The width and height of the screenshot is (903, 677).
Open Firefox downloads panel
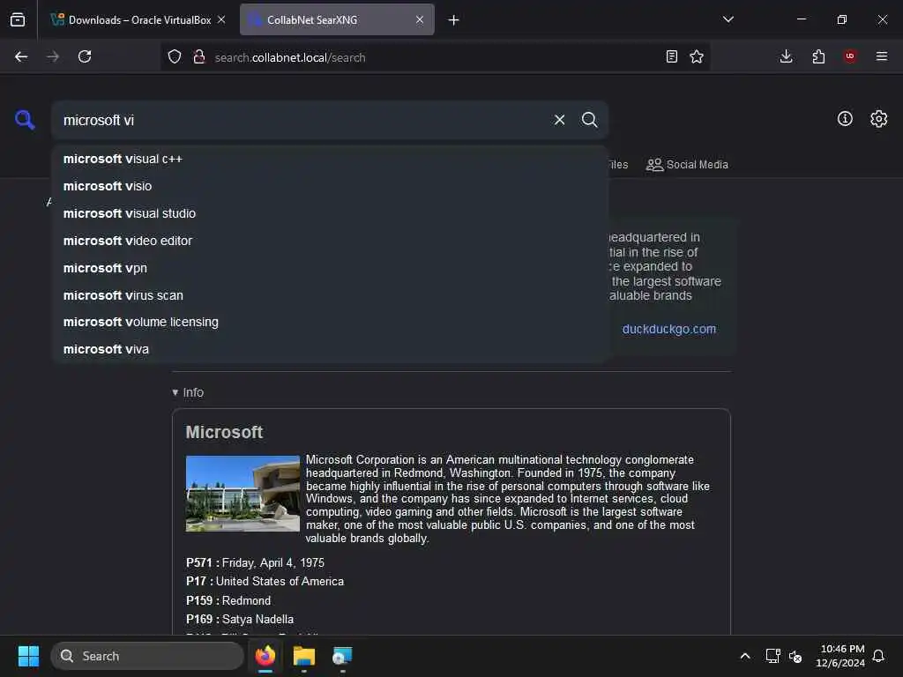[786, 56]
